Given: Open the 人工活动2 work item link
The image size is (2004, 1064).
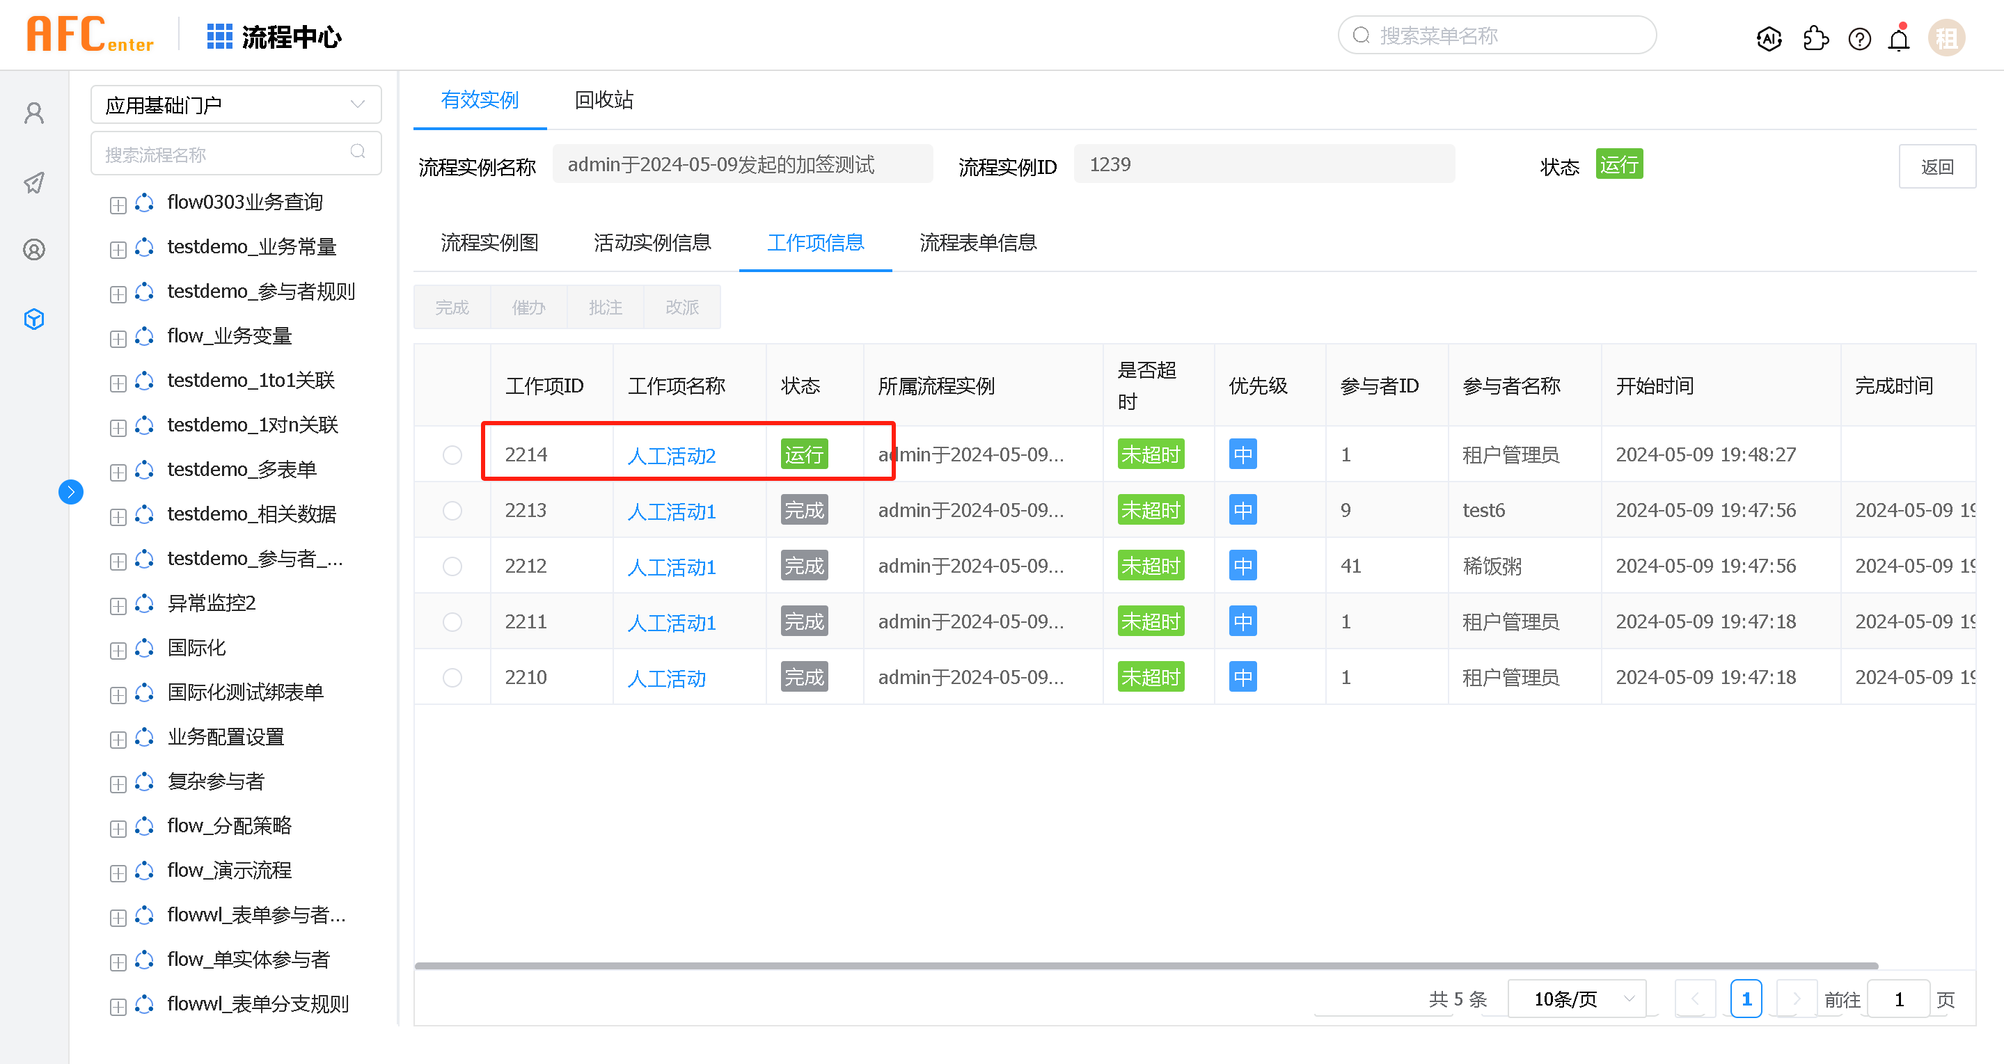Looking at the screenshot, I should 670,456.
